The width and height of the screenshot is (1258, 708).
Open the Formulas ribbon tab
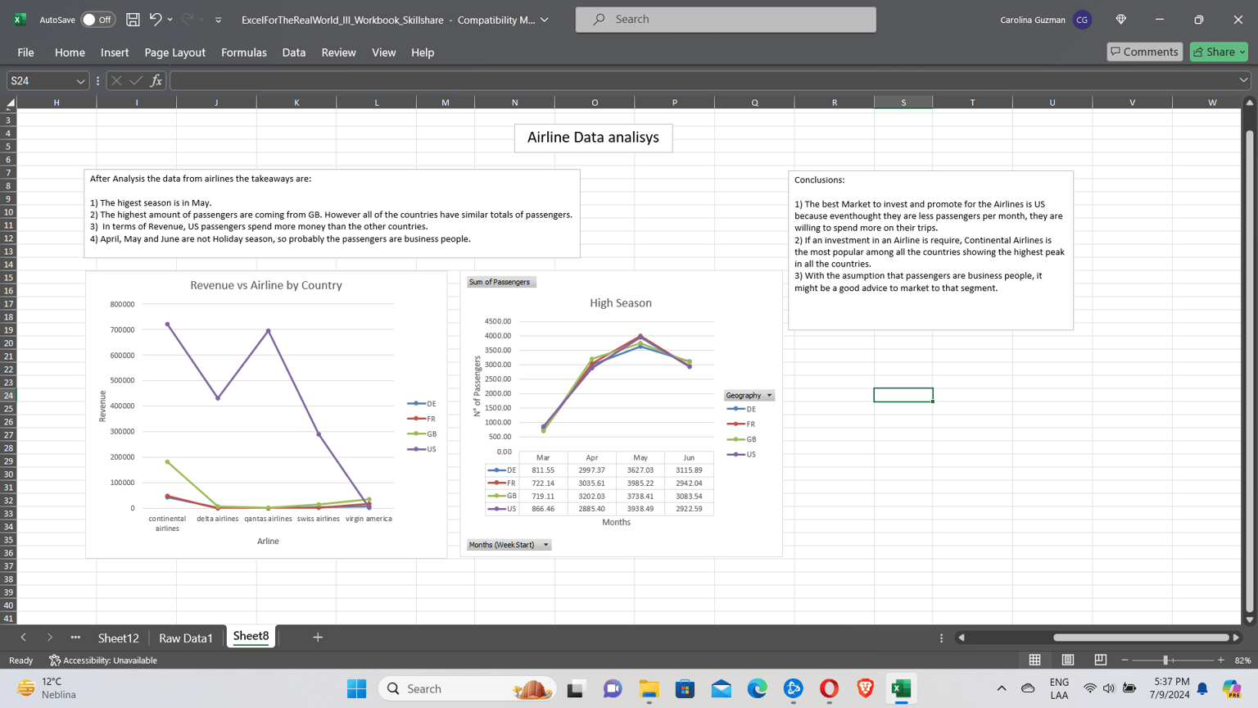coord(244,52)
